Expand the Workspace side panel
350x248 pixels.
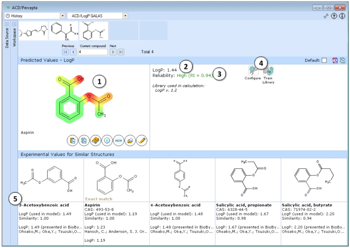(14, 24)
